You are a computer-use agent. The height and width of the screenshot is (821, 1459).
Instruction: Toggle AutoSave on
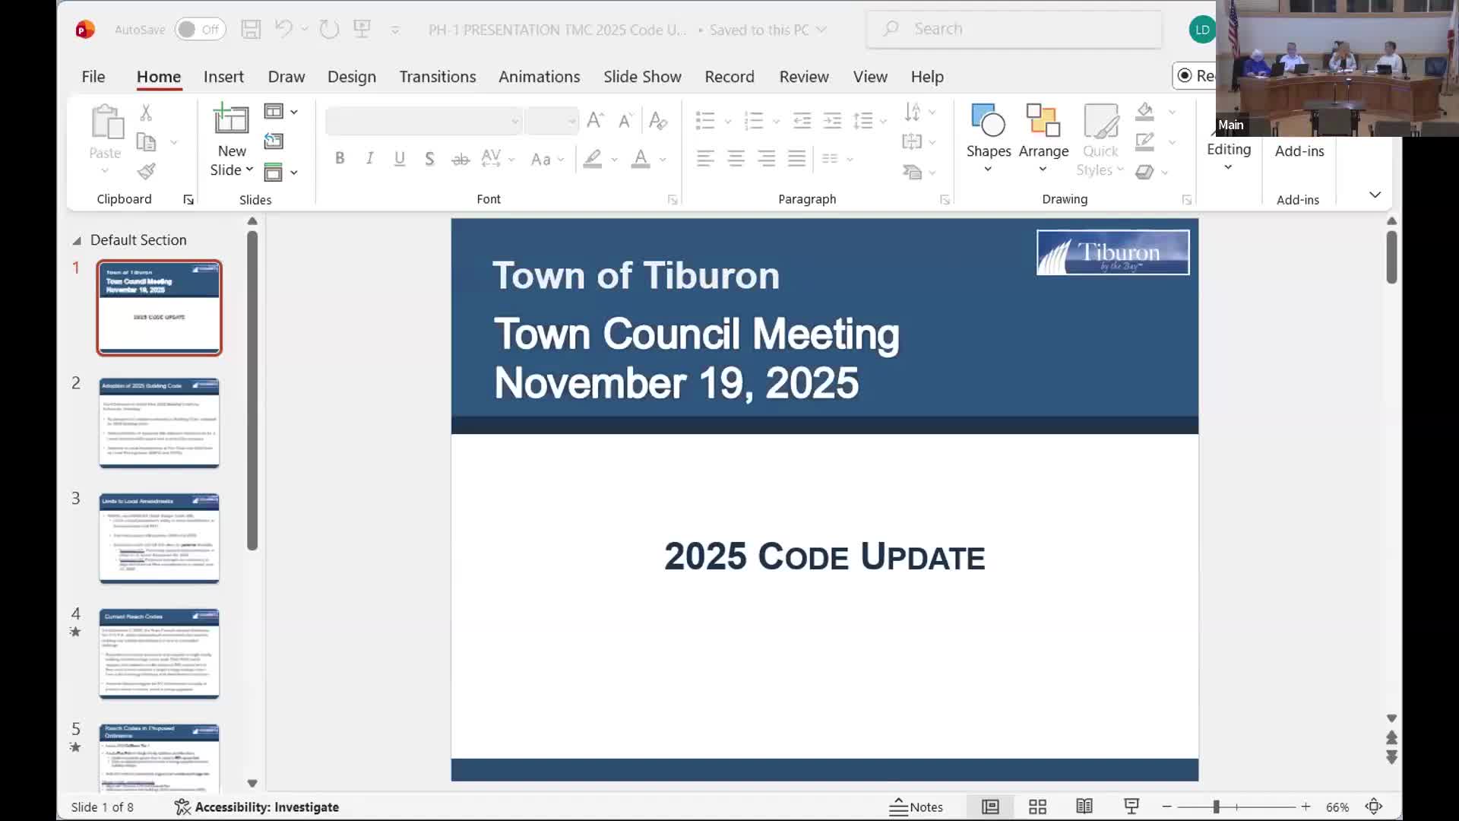[200, 29]
